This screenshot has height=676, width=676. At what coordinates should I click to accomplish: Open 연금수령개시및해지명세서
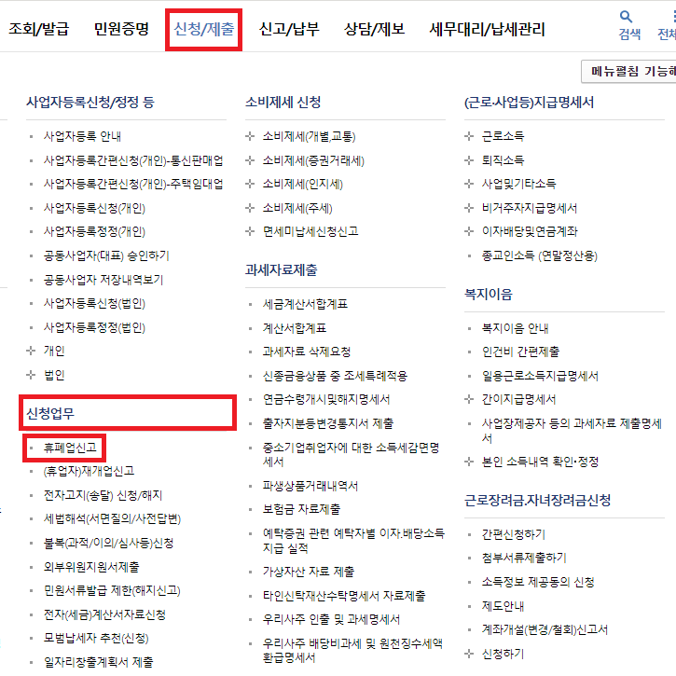coord(326,400)
